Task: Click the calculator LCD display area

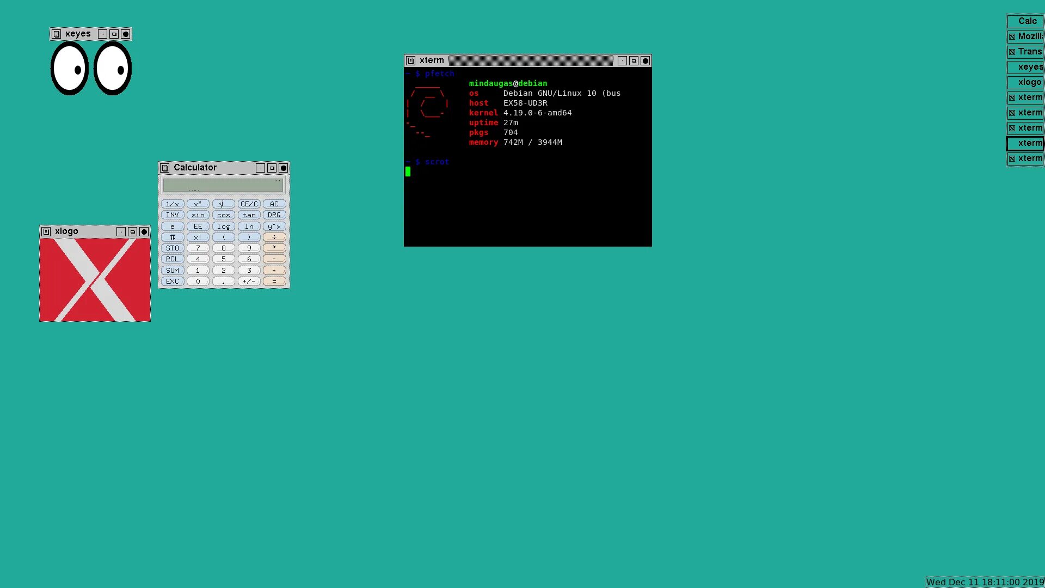Action: pyautogui.click(x=223, y=185)
